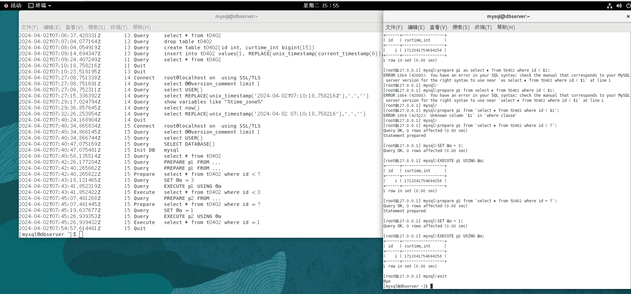Image resolution: width=631 pixels, height=294 pixels.
Task: Click timestamp 2024-04-02T07:06:37.420331Z
Action: coord(60,35)
